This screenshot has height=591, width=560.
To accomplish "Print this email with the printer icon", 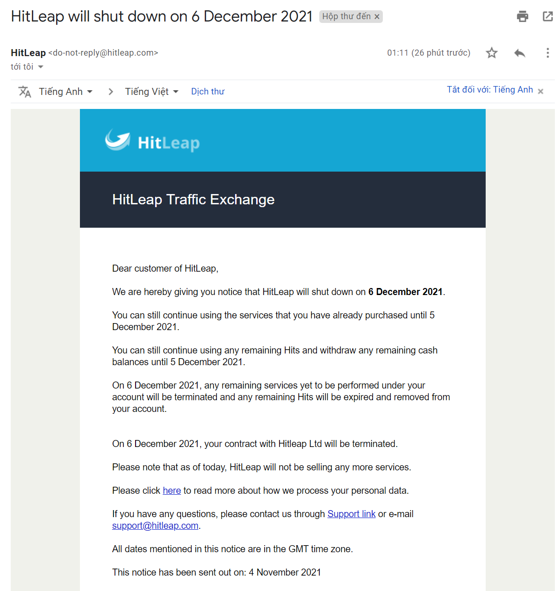I will click(x=522, y=16).
